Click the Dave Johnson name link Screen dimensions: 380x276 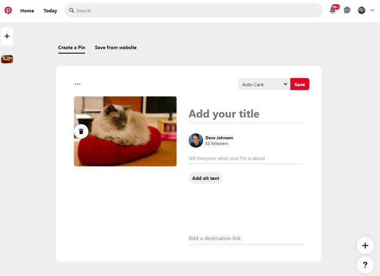[219, 138]
